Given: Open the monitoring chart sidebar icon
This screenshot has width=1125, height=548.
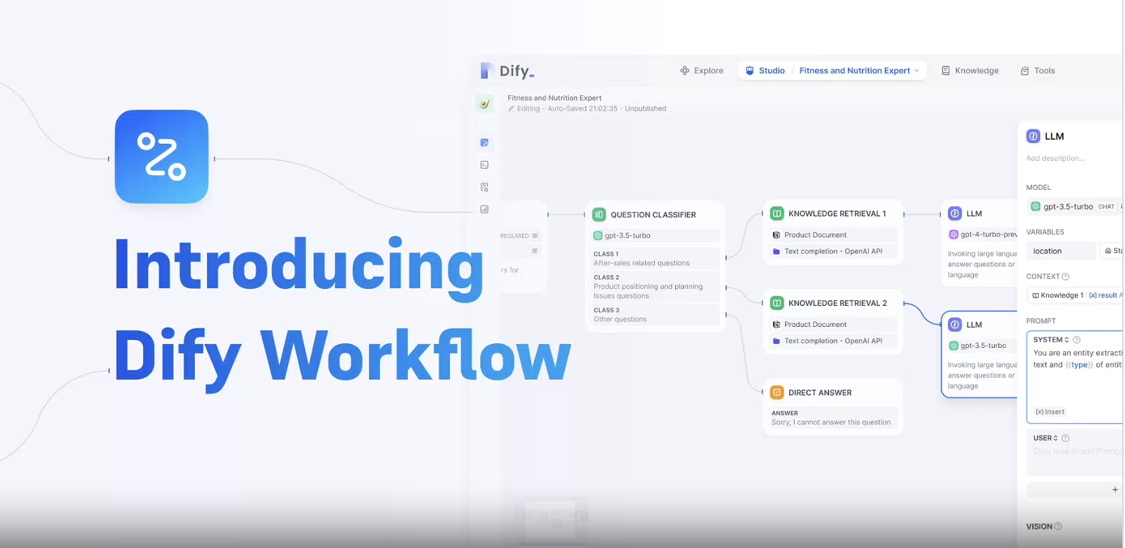Looking at the screenshot, I should click(484, 210).
